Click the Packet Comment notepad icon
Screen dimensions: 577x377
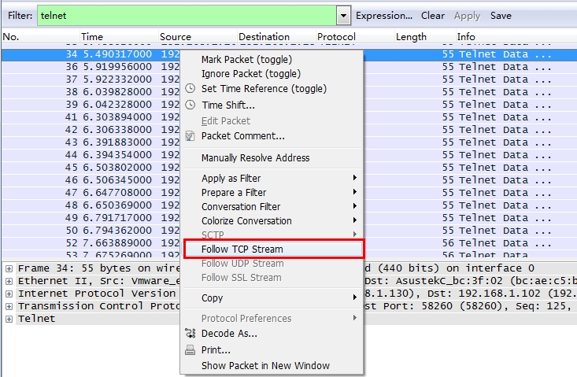coord(190,135)
